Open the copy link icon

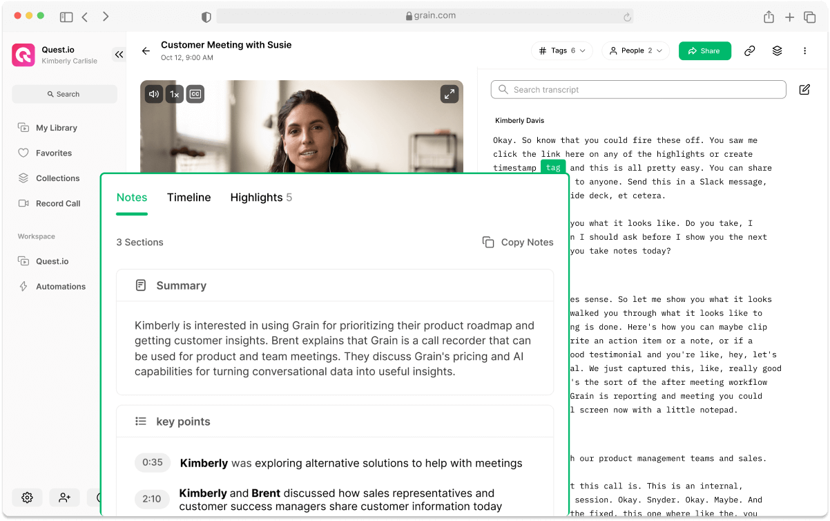[750, 50]
